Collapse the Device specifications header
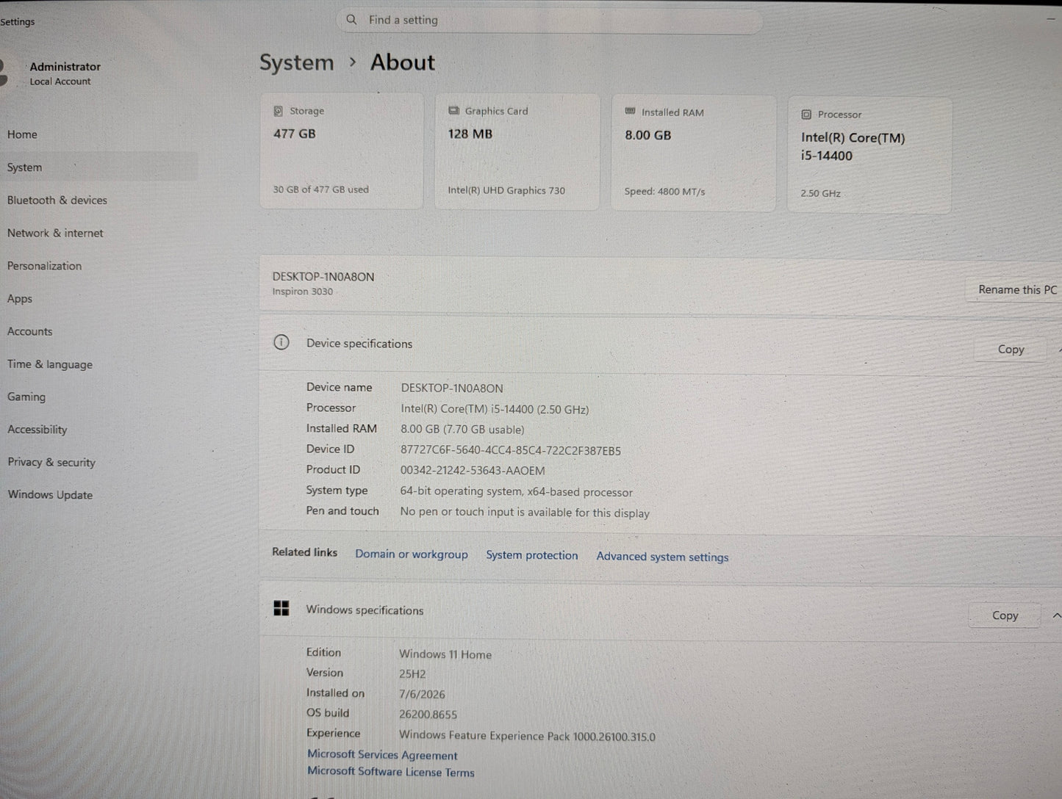 [x=661, y=345]
